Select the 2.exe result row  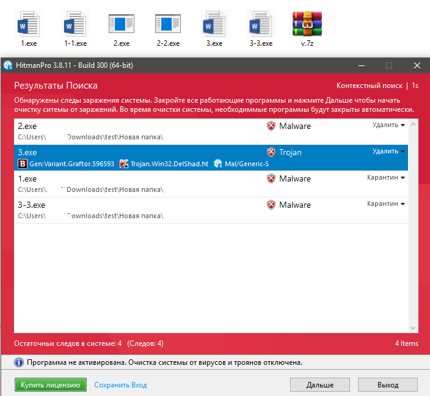click(x=211, y=131)
